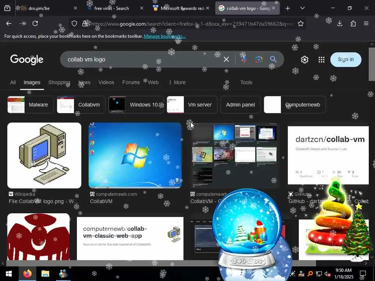List all tabs with dropdown arrow
Image resolution: width=375 pixels, height=281 pixels.
302,8
